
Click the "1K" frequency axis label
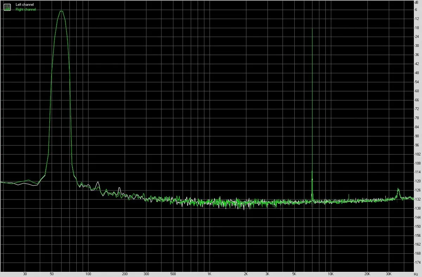[210, 273]
